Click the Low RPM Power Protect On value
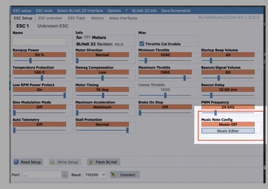268x189 pixels. click(40, 89)
